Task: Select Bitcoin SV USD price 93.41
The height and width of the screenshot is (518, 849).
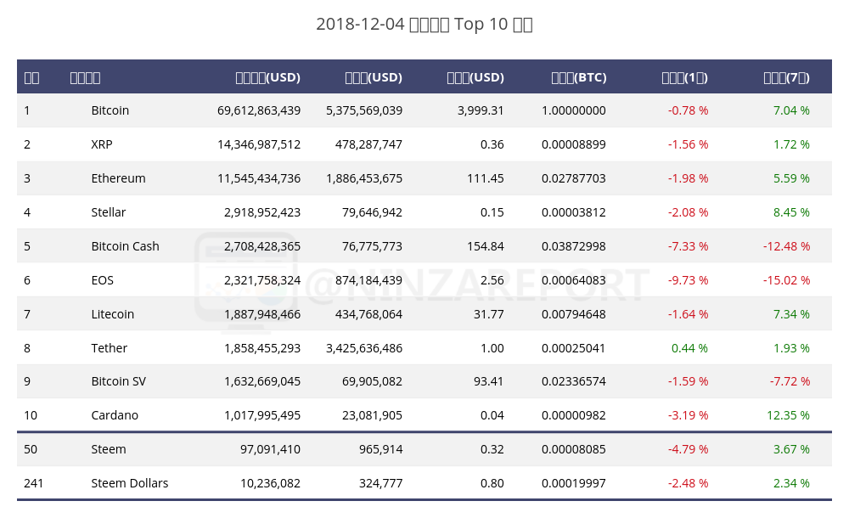Action: [489, 381]
